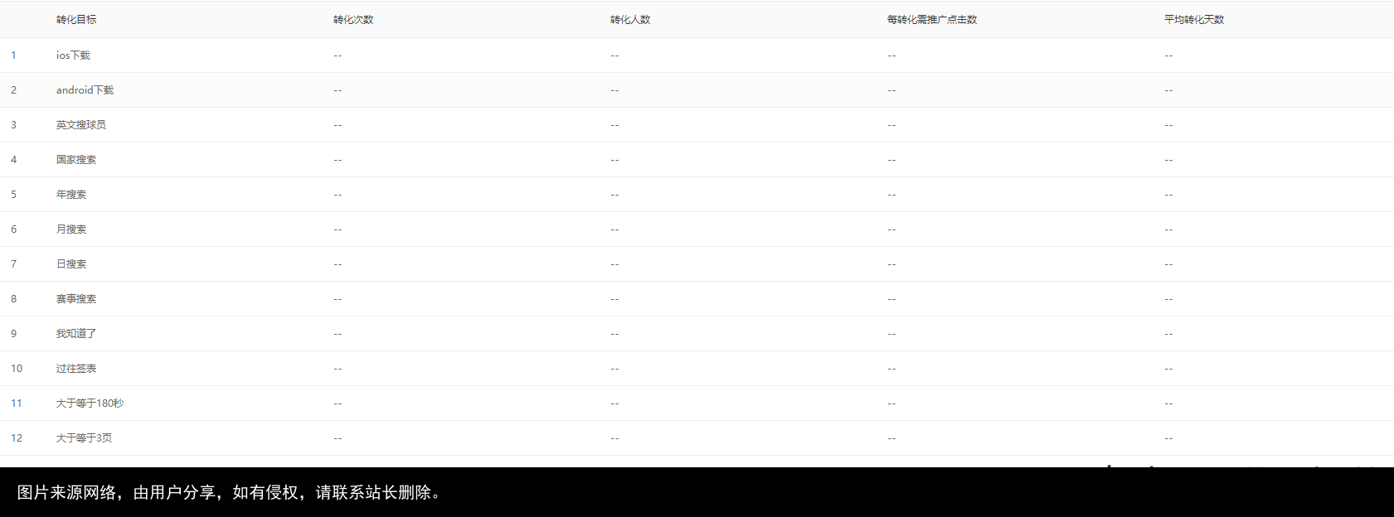Viewport: 1394px width, 517px height.
Task: Open the ios下载 conversion goal
Action: pyautogui.click(x=73, y=56)
